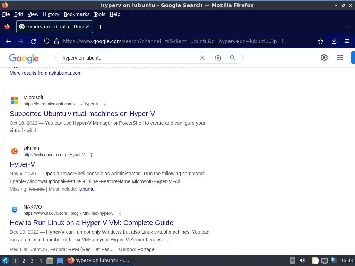This screenshot has height=266, width=355.
Task: Open options for the NAKIVO result
Action: (120, 213)
